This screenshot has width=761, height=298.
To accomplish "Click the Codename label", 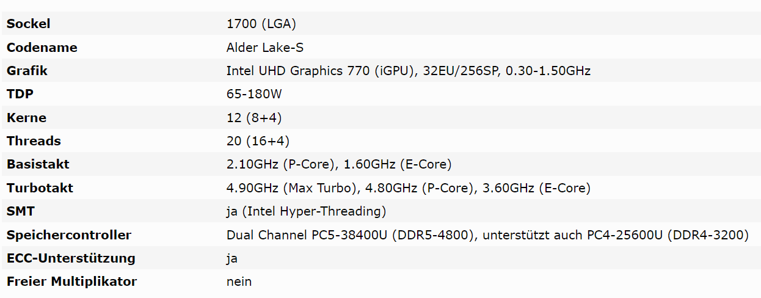I will coord(42,48).
